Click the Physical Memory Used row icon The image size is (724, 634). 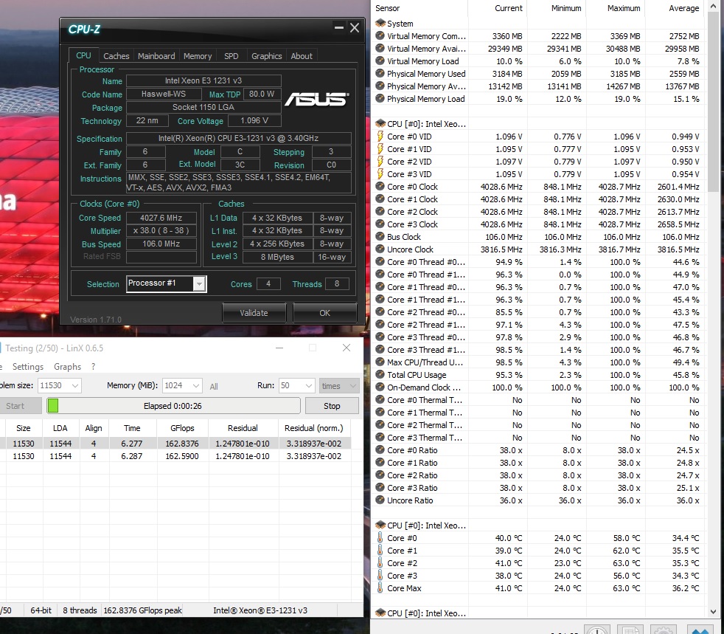click(x=380, y=73)
